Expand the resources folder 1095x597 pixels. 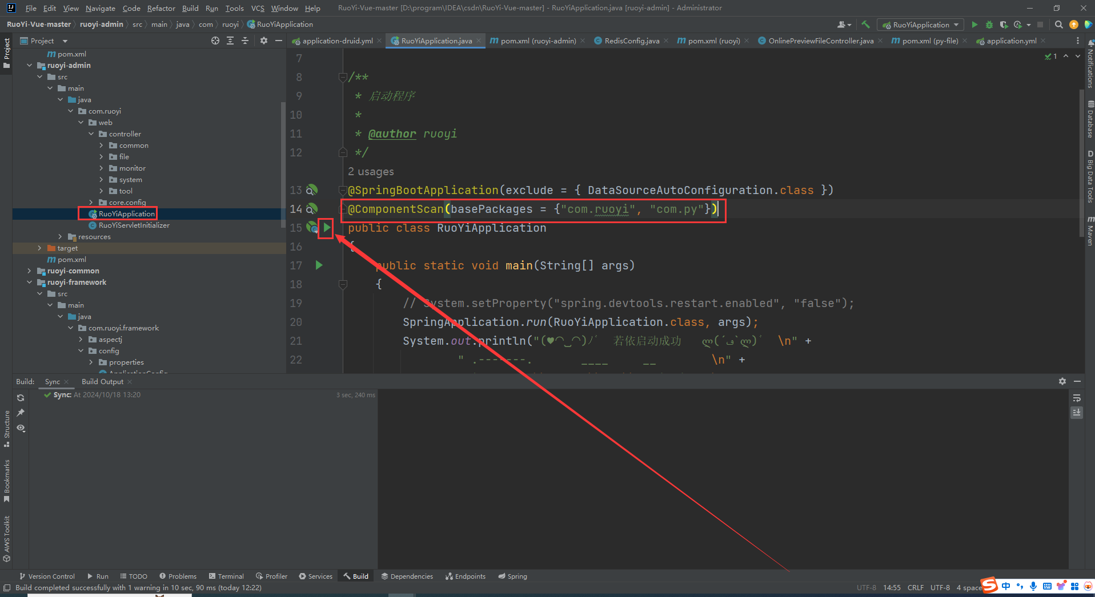[x=60, y=236]
